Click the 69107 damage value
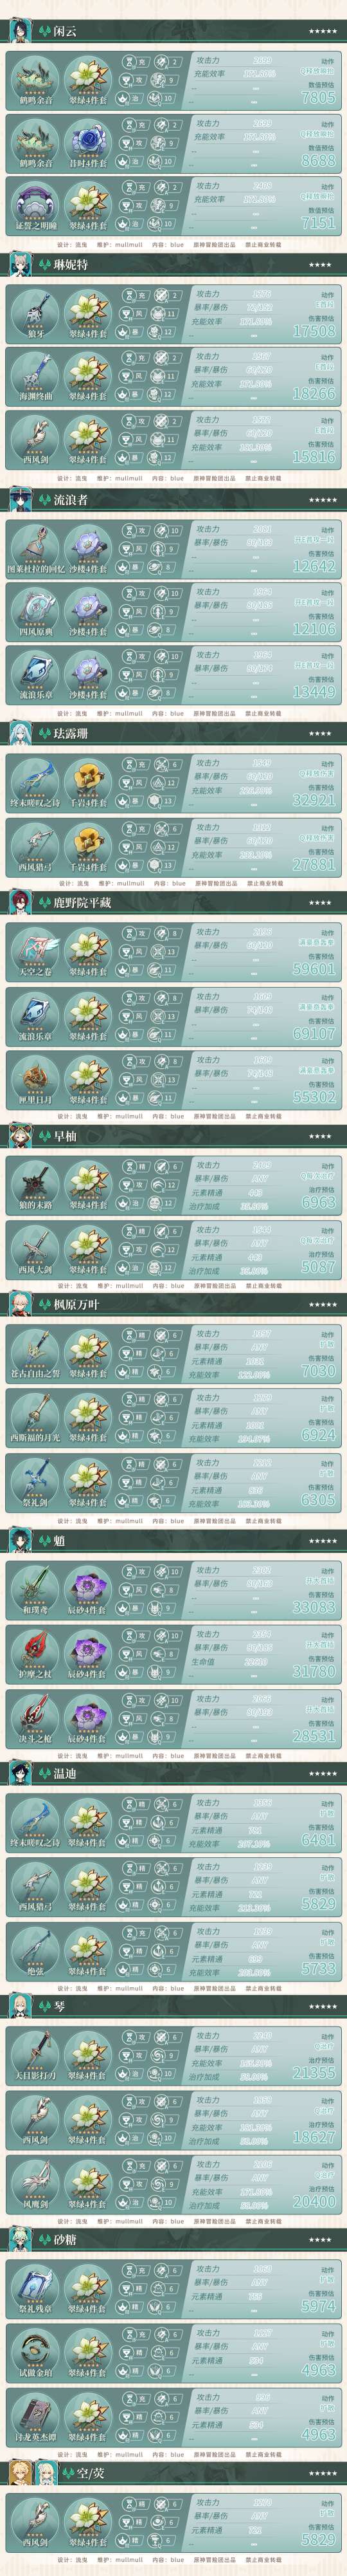Viewport: 347px width, 2576px height. [314, 1033]
